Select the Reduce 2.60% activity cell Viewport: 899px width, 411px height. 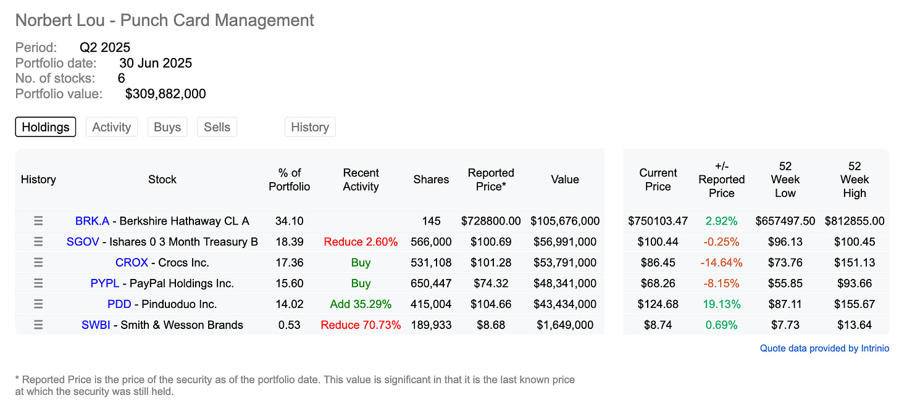(x=361, y=242)
